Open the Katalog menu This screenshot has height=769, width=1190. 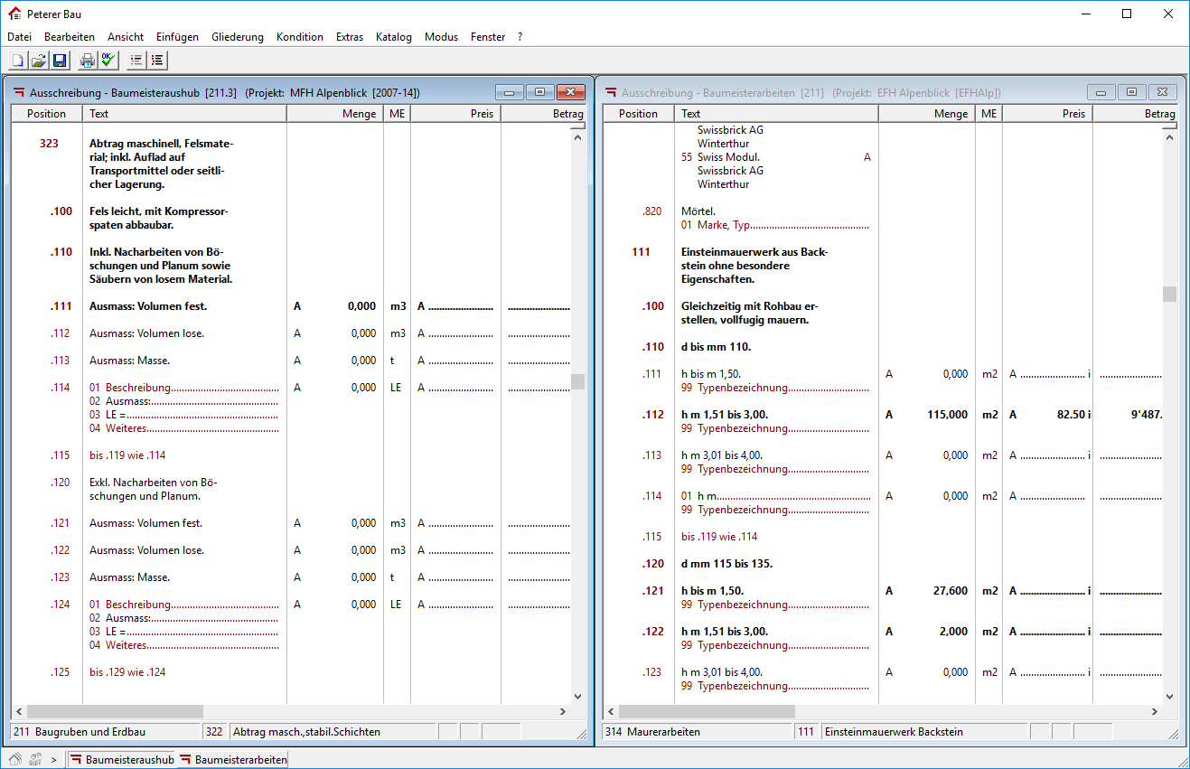click(x=394, y=37)
